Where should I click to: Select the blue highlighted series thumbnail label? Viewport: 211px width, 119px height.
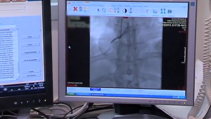(x=95, y=89)
